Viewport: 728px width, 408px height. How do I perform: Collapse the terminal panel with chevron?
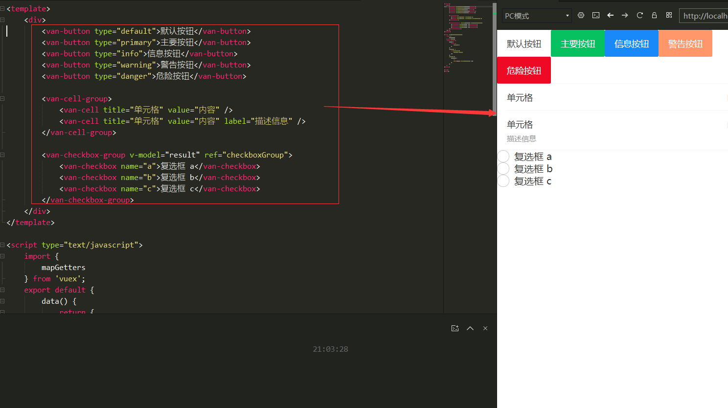(470, 328)
